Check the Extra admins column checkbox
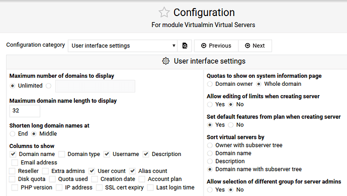This screenshot has height=196, width=347. pos(45,171)
